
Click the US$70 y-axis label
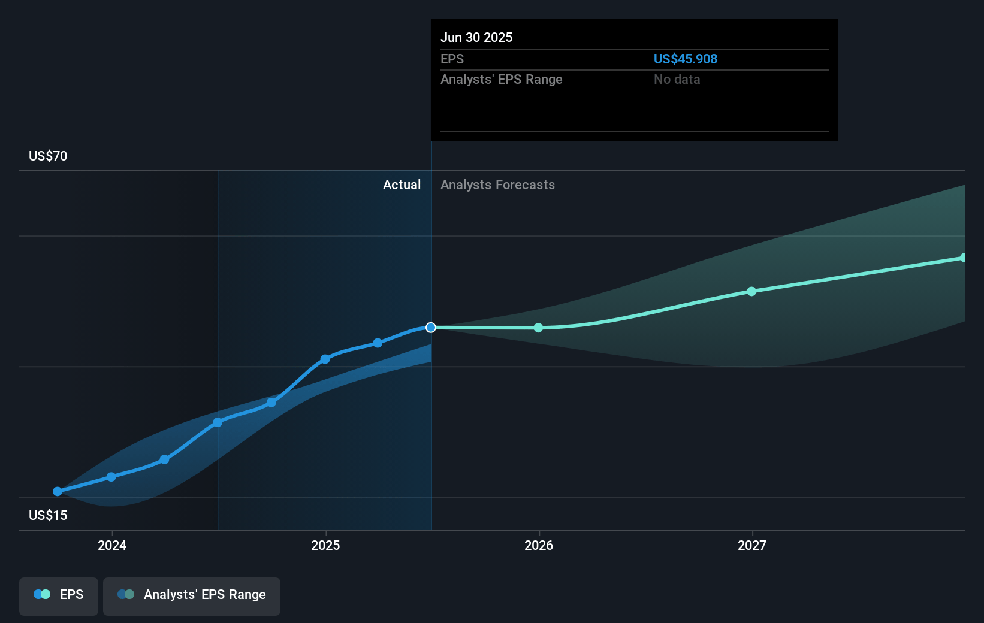coord(48,156)
